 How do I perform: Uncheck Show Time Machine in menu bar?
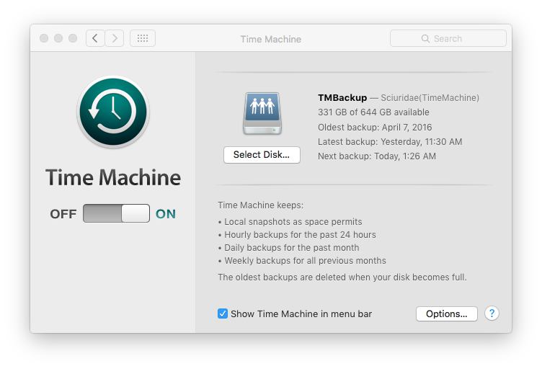point(222,314)
